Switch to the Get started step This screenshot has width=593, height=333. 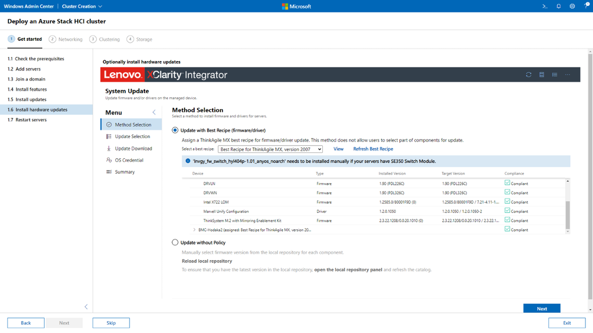coord(24,39)
